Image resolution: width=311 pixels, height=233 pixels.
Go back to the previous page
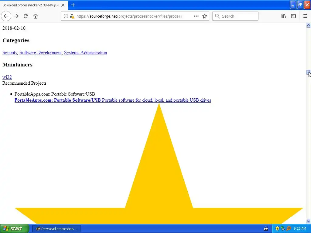click(6, 16)
